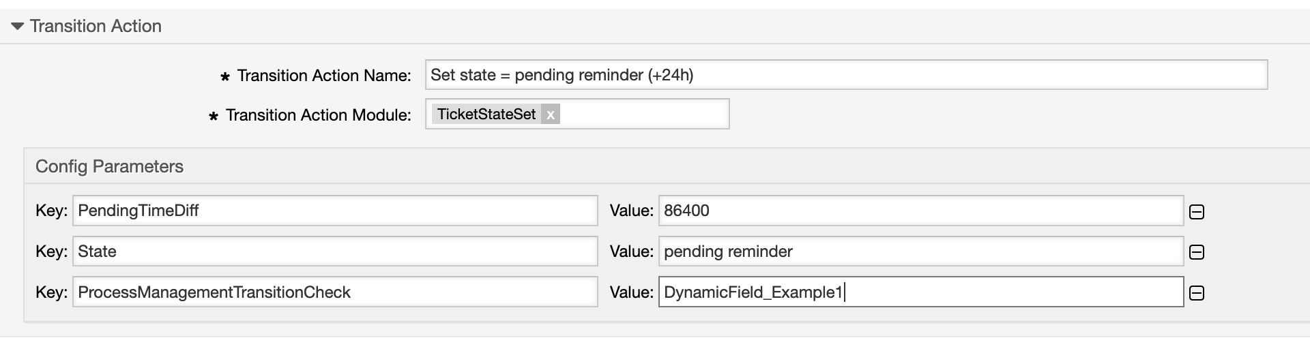Delete the State parameter row
Screen dimensions: 1310x353
[x=1197, y=253]
